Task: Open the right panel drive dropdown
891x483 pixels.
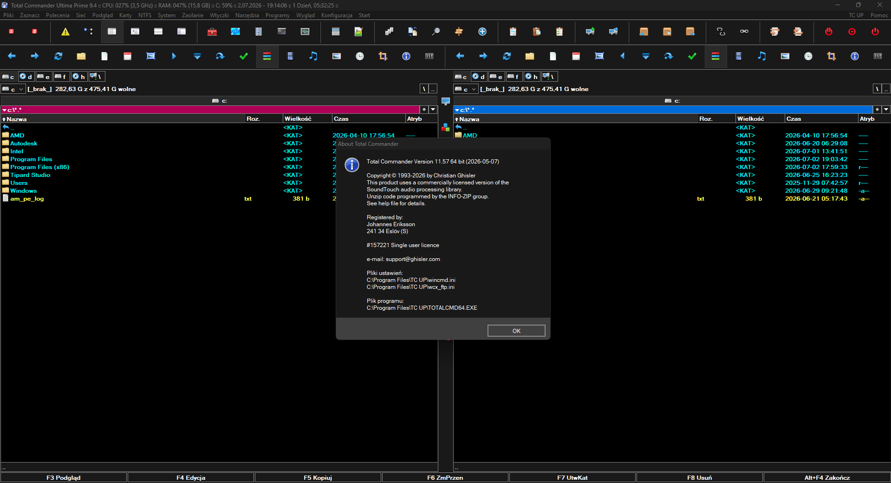Action: [466, 89]
